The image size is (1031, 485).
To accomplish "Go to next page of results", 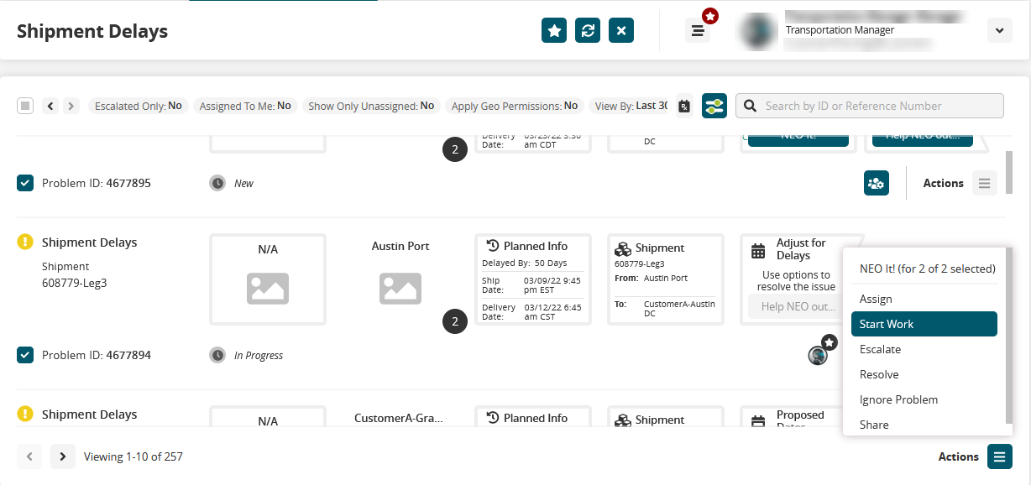I will [x=63, y=456].
